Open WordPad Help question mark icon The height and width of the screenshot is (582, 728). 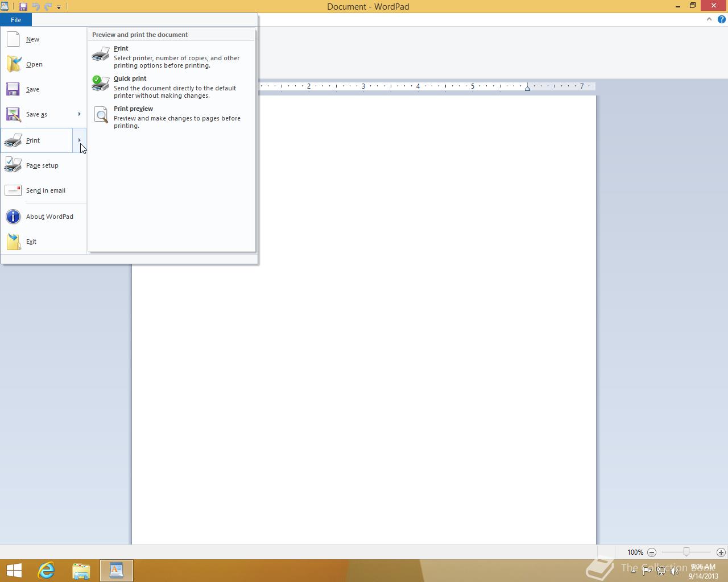point(721,19)
